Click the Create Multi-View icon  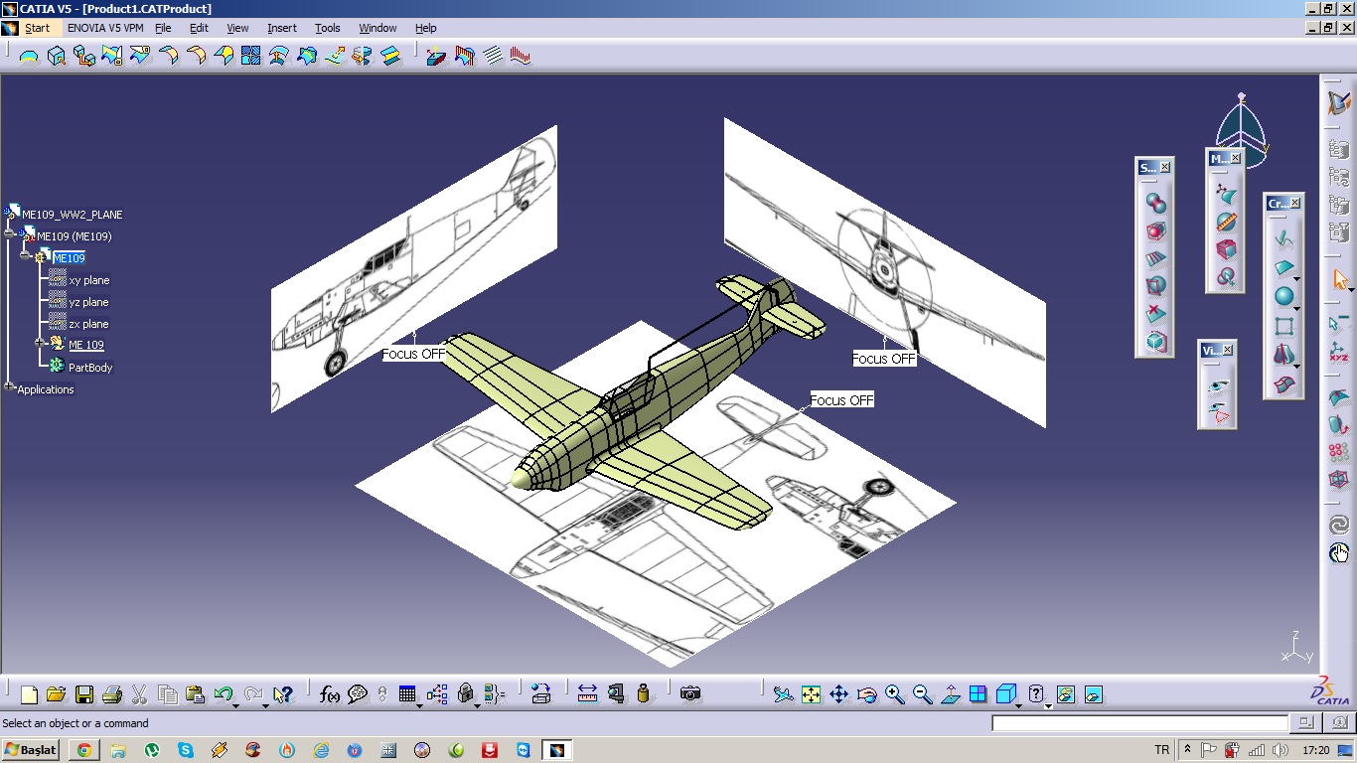(x=979, y=694)
